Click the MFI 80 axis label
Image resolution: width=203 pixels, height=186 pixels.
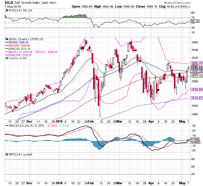pyautogui.click(x=193, y=159)
